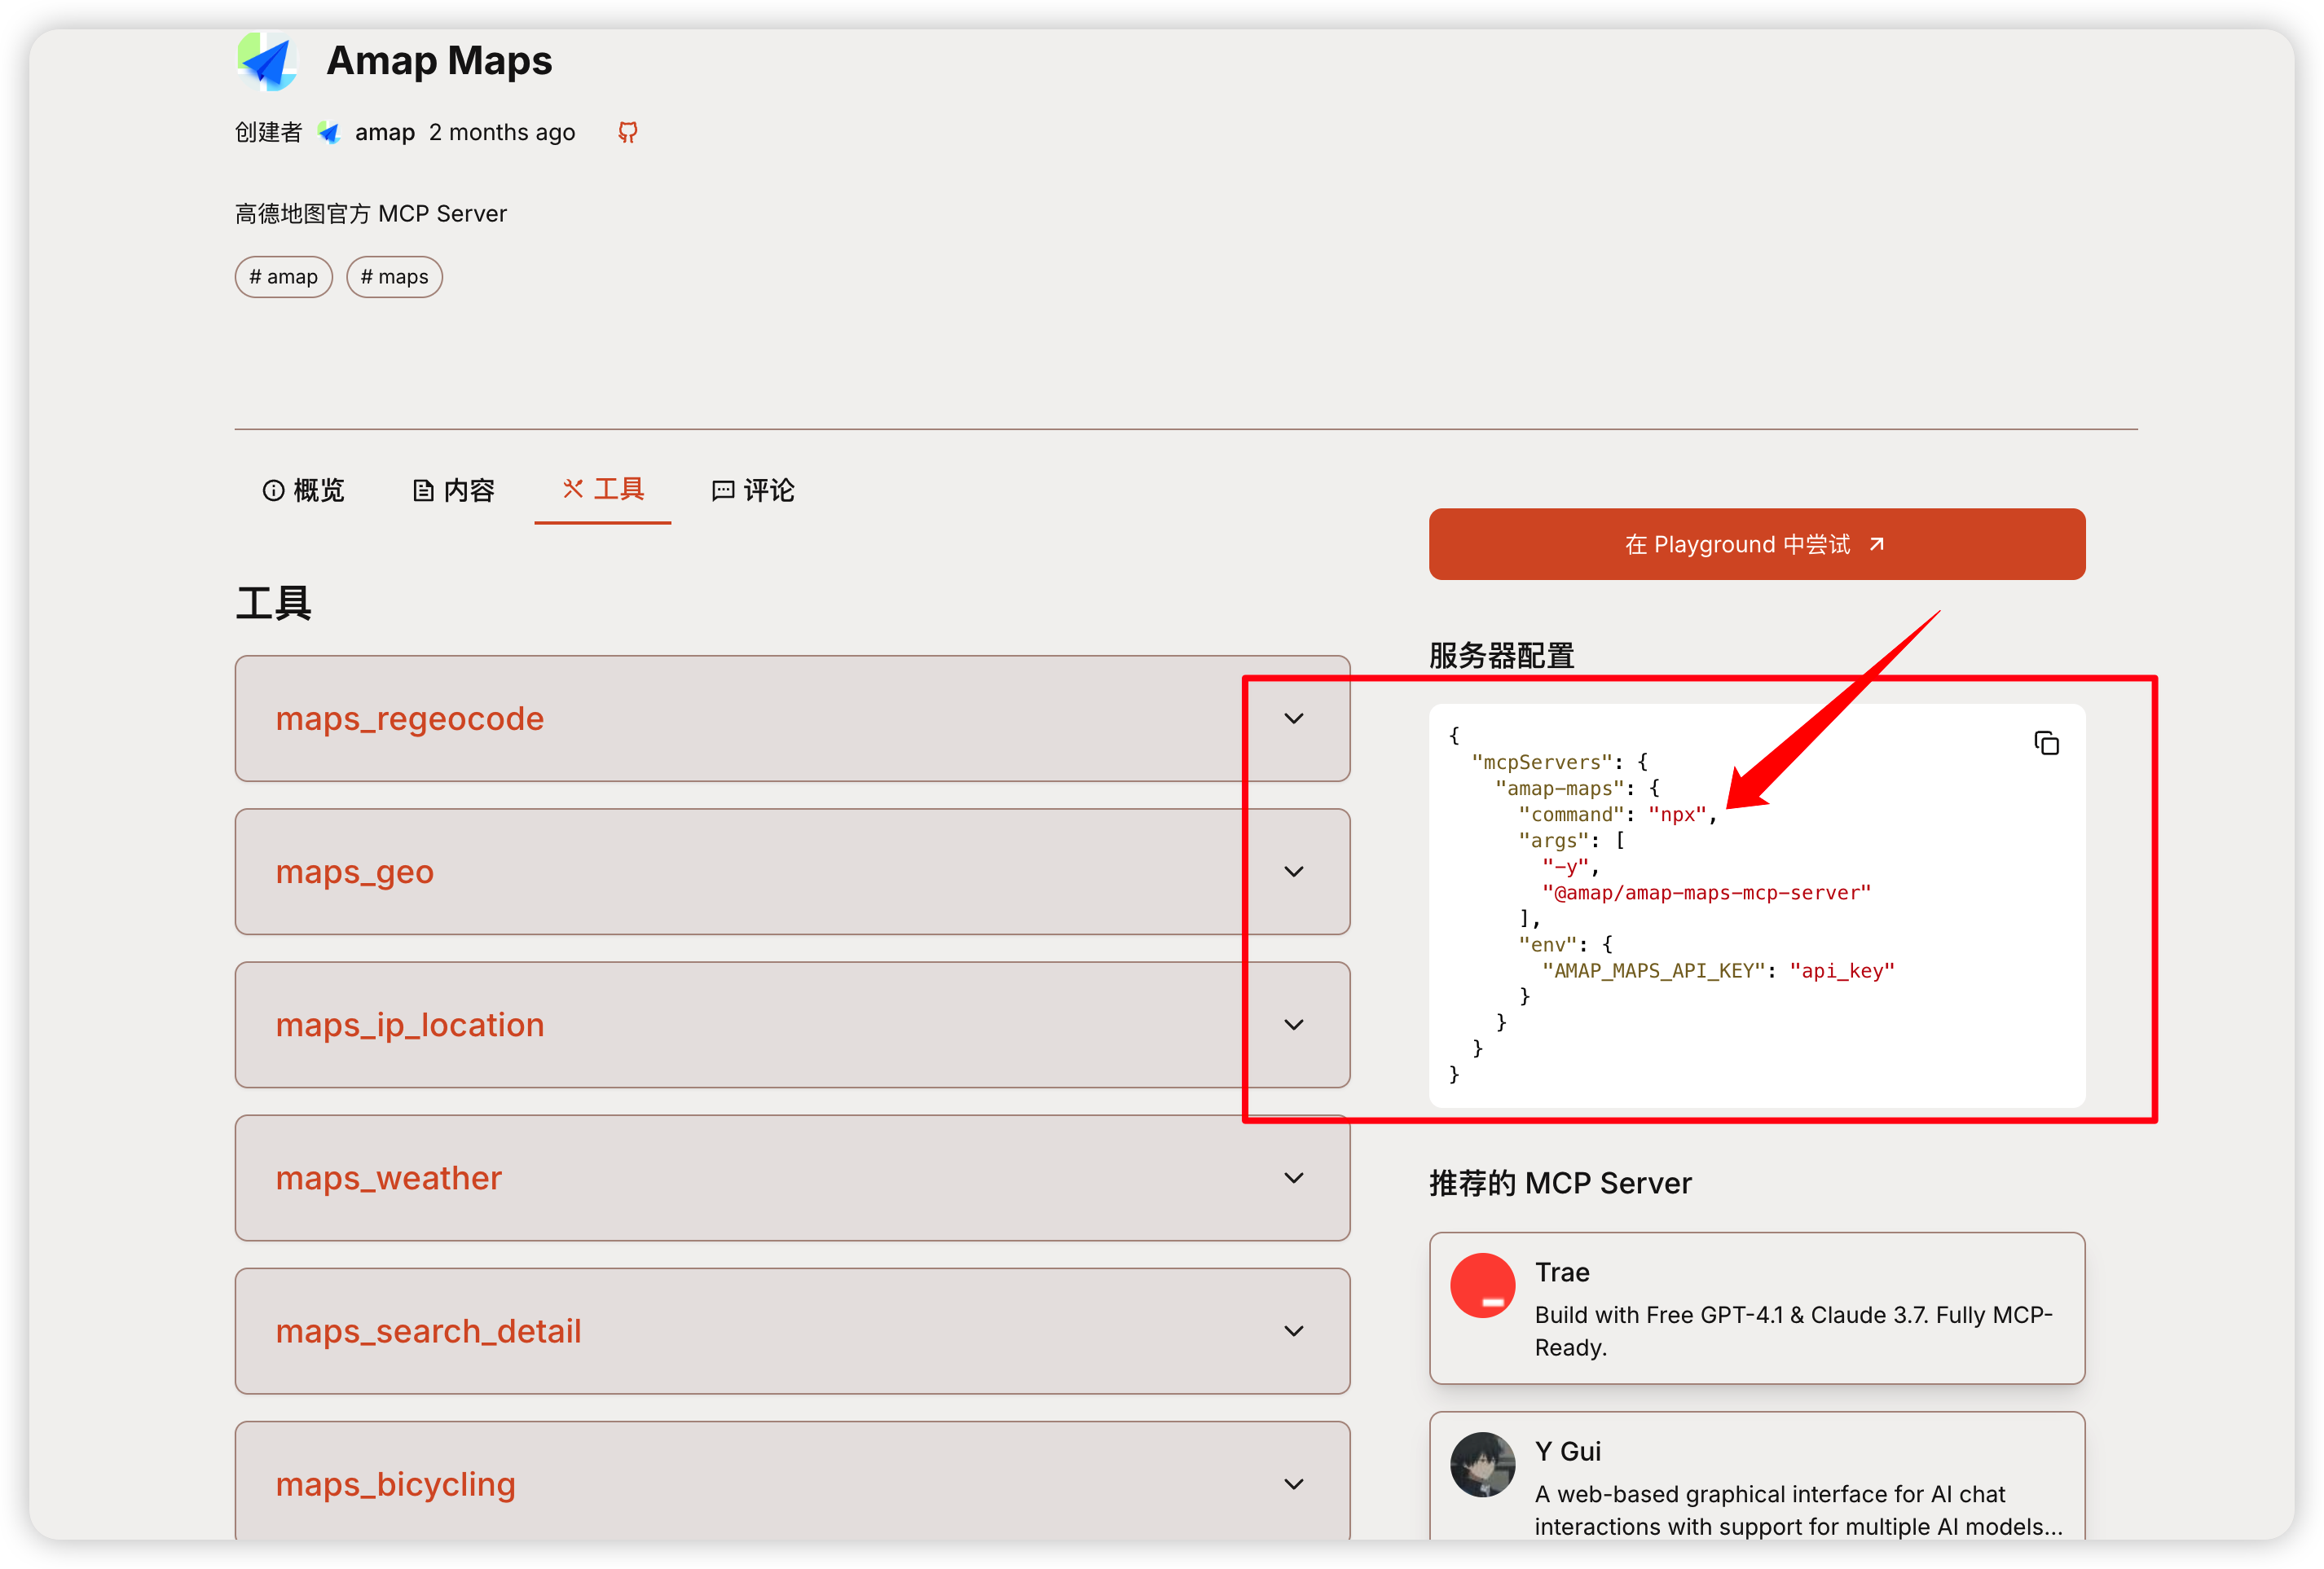
Task: Click the Amap Maps paper plane logo
Action: (268, 62)
